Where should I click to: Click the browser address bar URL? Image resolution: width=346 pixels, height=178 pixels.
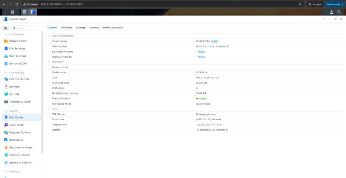point(61,4)
